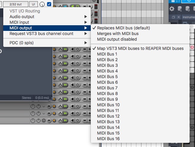Open the MIDI input submenu
195x147 pixels.
[x=47, y=22]
